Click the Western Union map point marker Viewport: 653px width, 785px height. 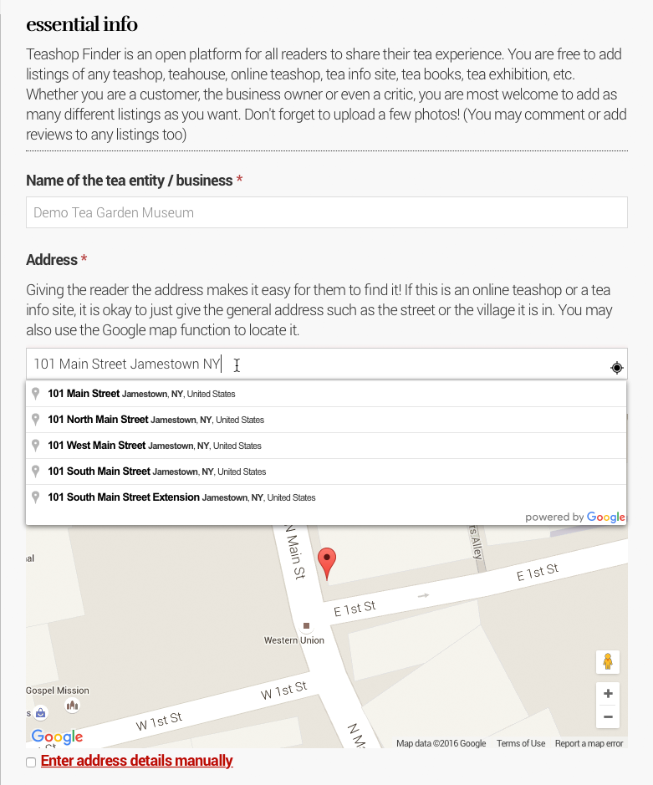click(307, 625)
